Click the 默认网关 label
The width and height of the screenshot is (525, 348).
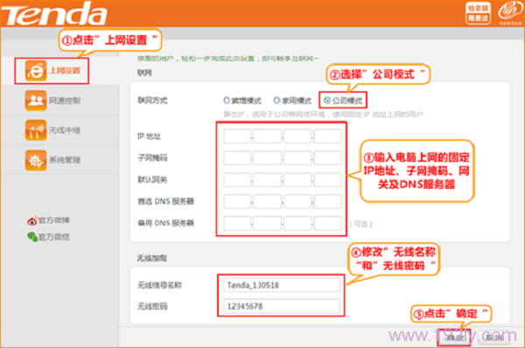(x=152, y=180)
